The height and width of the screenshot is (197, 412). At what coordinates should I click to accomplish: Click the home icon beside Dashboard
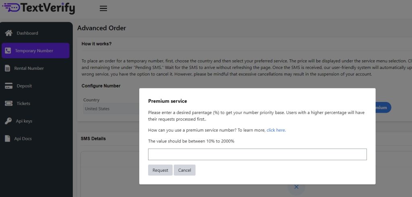click(8, 33)
